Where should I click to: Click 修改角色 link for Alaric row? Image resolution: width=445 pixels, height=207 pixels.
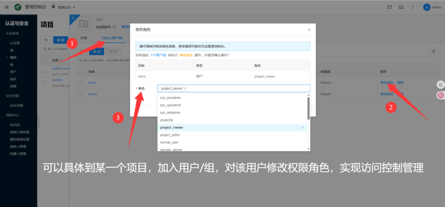386,82
